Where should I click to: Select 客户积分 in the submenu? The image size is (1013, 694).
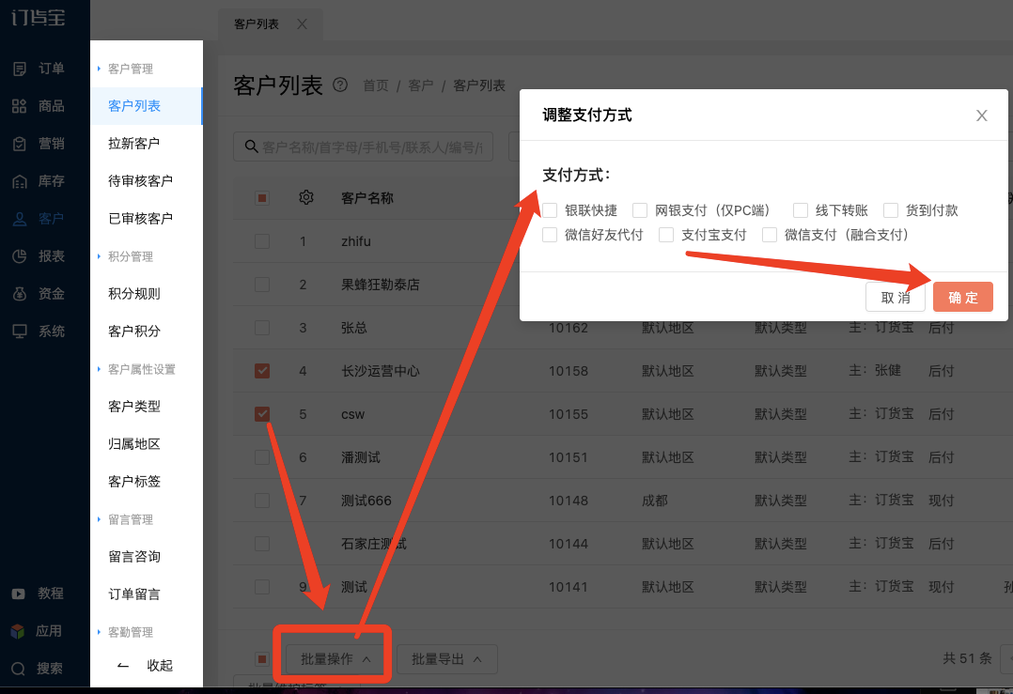pos(147,332)
